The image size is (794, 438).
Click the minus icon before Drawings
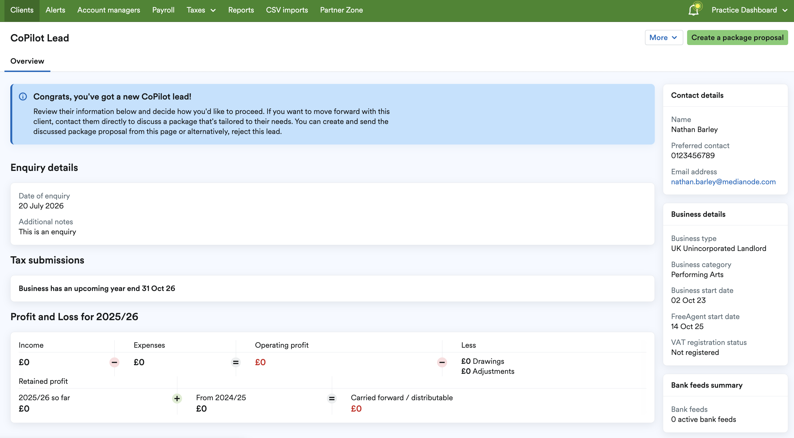(x=442, y=362)
